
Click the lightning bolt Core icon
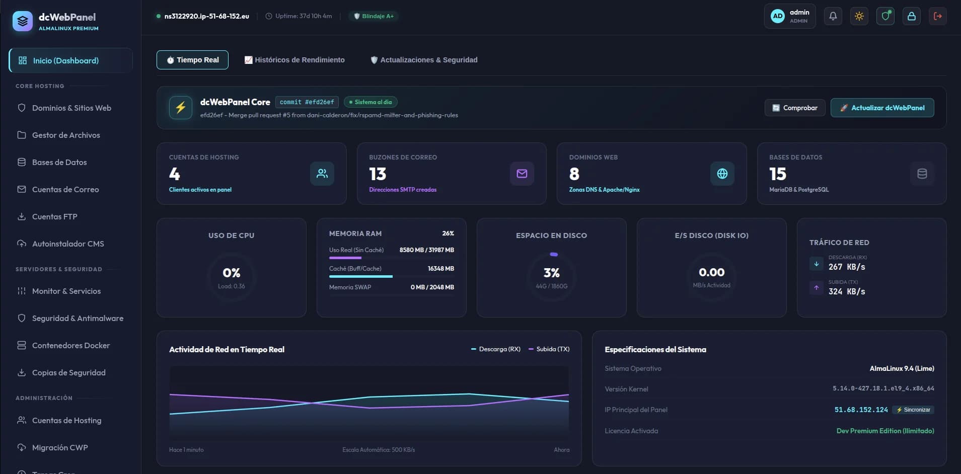181,108
